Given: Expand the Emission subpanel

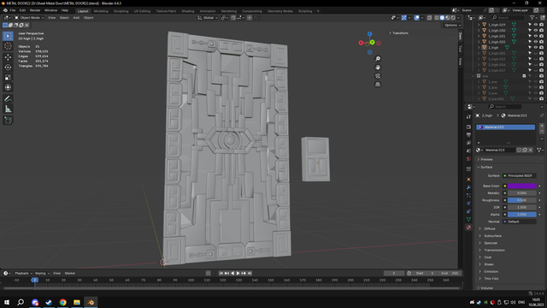Looking at the screenshot, I should tap(480, 271).
